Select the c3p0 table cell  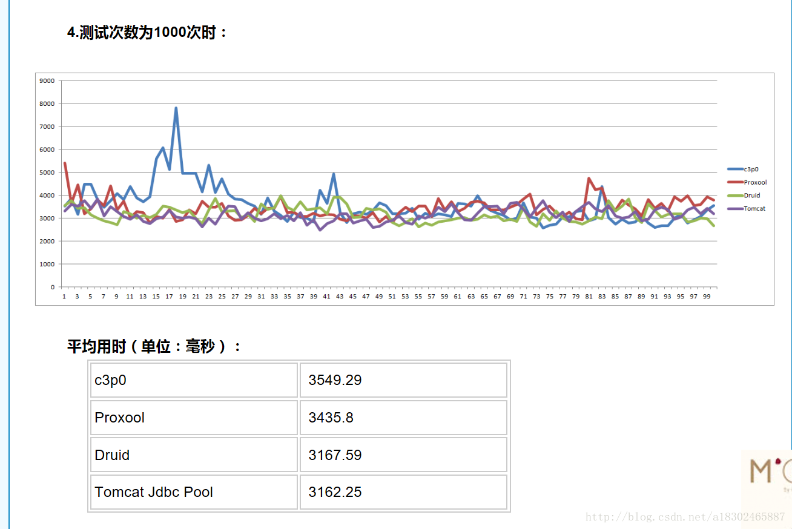click(x=194, y=380)
